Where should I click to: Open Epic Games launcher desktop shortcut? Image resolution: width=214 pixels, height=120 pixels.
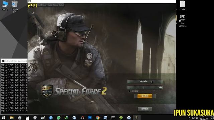(x=183, y=21)
